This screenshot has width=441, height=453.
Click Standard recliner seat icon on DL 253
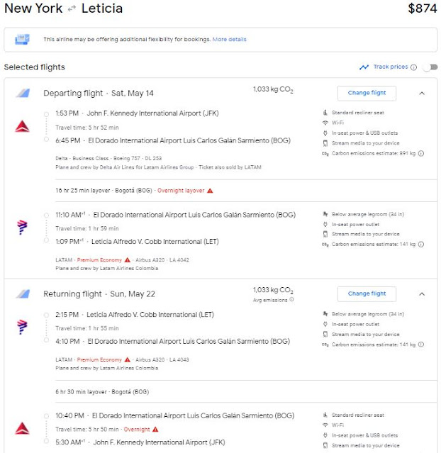click(325, 113)
